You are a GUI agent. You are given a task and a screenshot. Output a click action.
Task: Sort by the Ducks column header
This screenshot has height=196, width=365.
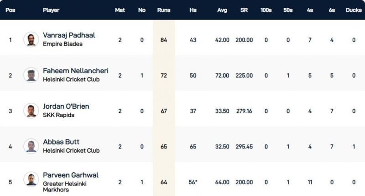[353, 10]
